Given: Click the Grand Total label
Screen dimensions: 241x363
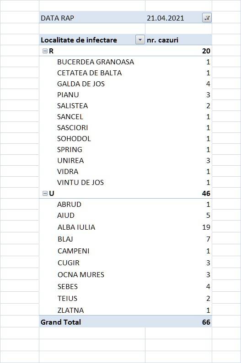Looking at the screenshot, I should (x=61, y=322).
